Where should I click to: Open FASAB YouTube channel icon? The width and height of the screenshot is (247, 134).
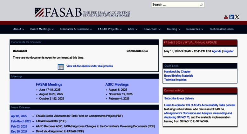pyautogui.click(x=226, y=17)
